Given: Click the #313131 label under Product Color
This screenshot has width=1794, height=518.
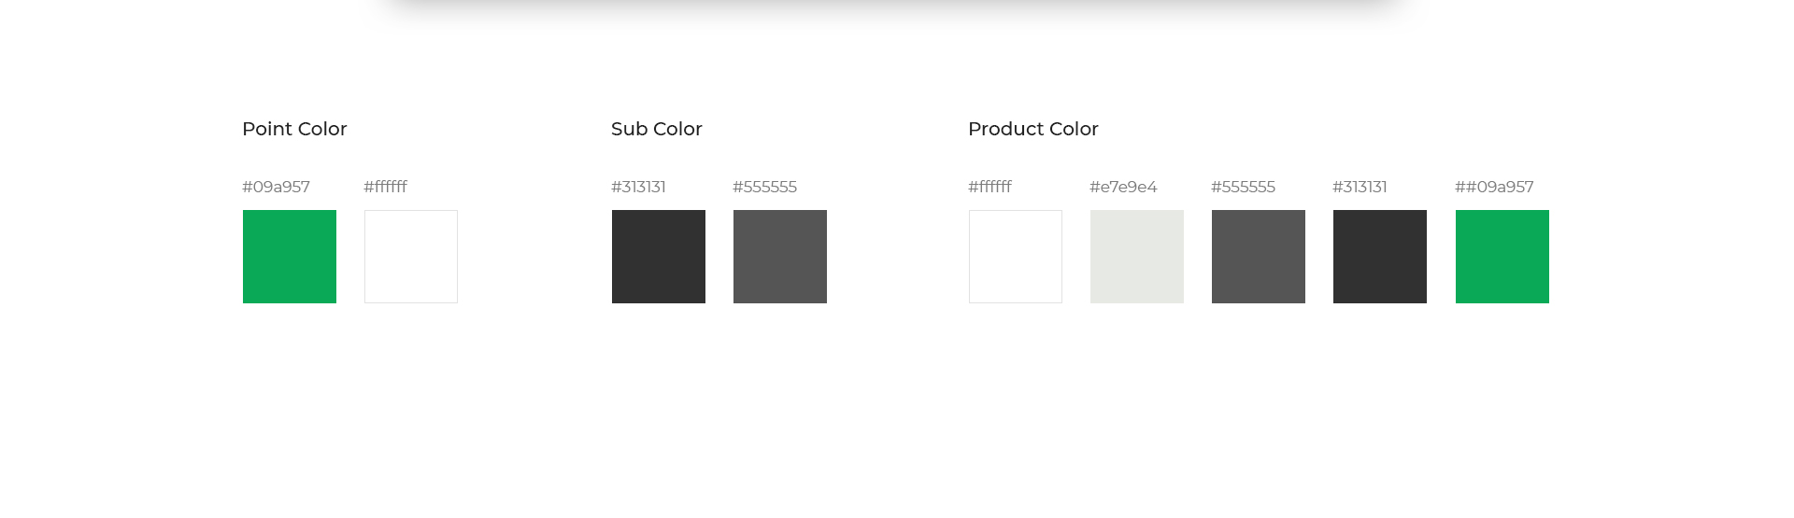Looking at the screenshot, I should coord(1360,187).
